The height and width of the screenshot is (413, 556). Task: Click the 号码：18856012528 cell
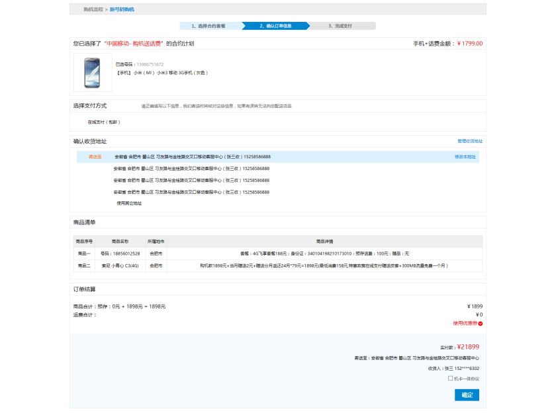[120, 253]
